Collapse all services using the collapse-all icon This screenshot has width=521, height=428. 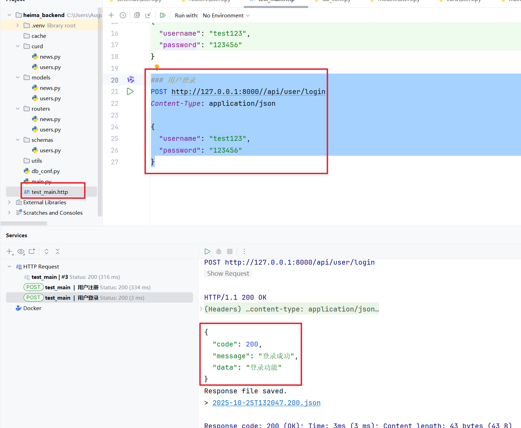click(58, 251)
